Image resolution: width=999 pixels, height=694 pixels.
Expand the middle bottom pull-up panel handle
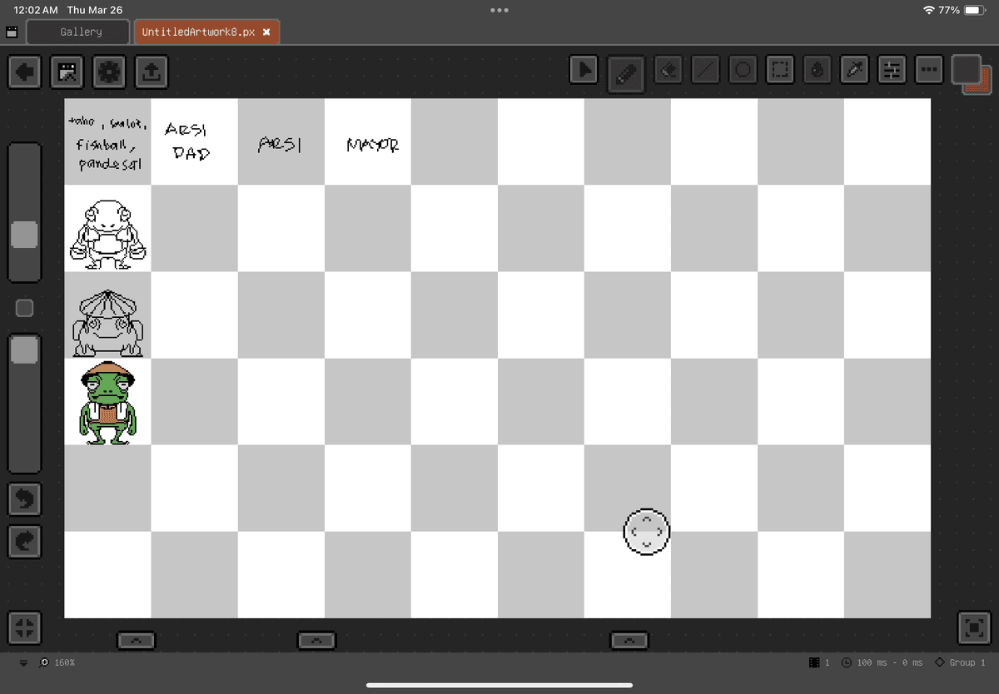click(316, 640)
